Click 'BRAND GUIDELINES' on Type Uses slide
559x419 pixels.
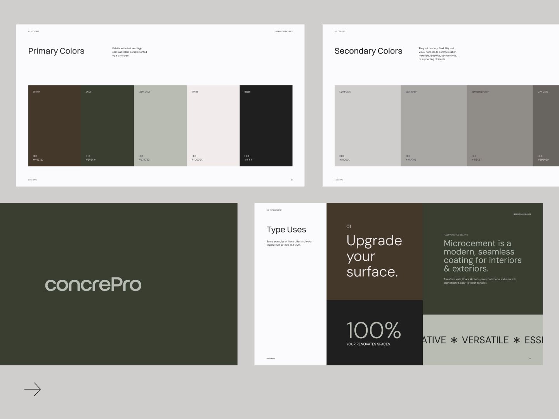(x=522, y=214)
